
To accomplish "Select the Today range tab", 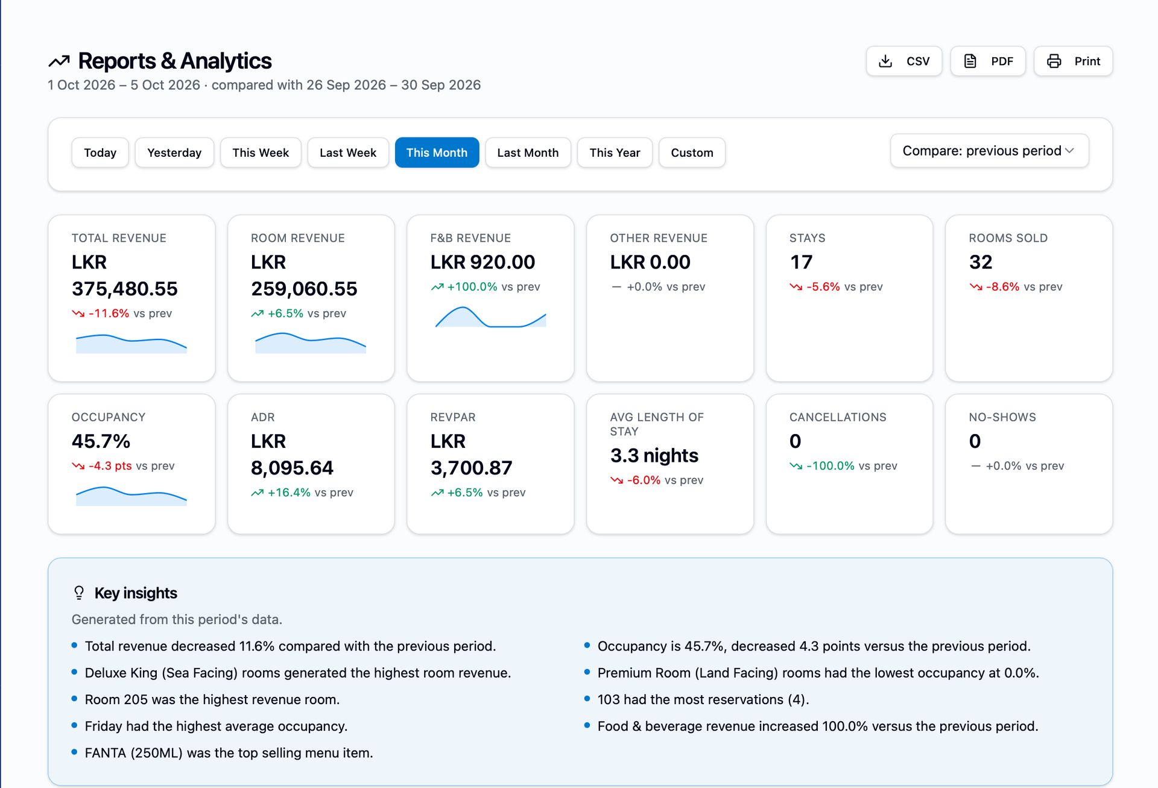I will click(100, 153).
